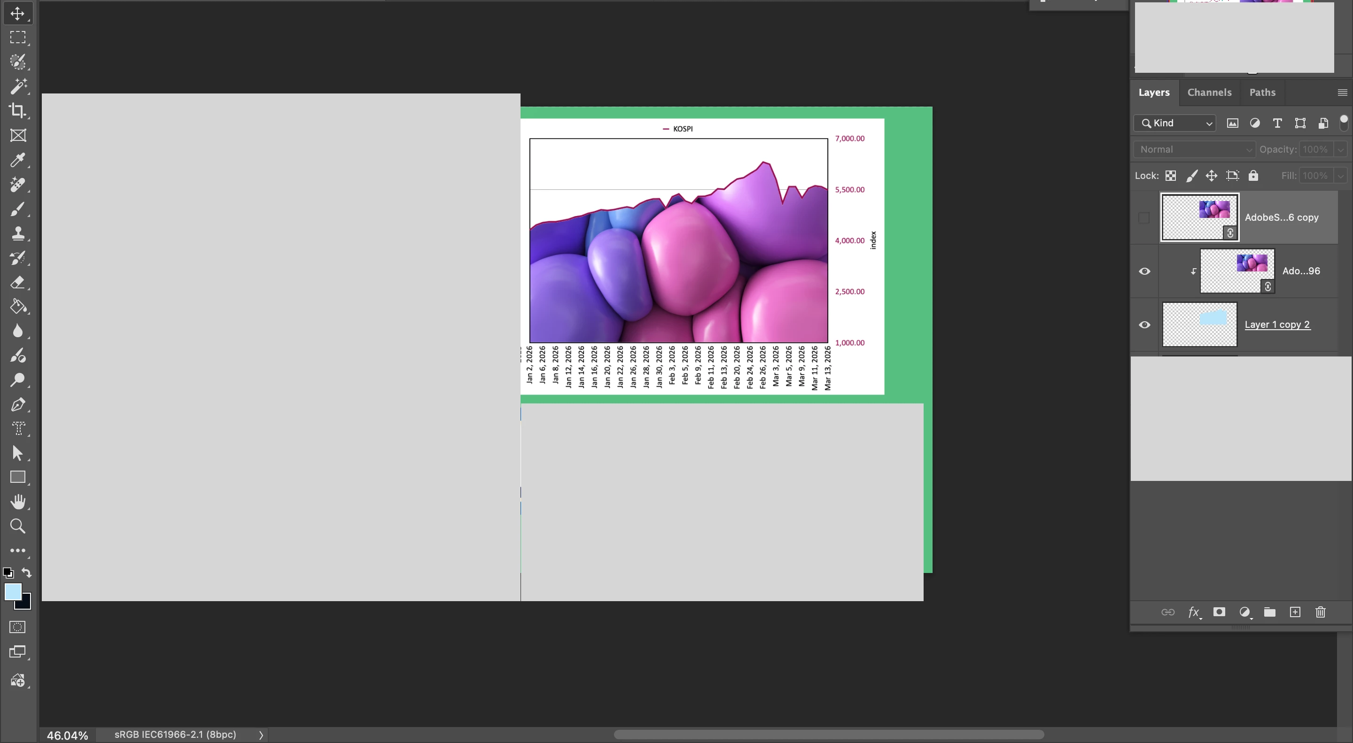The width and height of the screenshot is (1353, 743).
Task: Switch to the Paths tab
Action: pos(1262,93)
